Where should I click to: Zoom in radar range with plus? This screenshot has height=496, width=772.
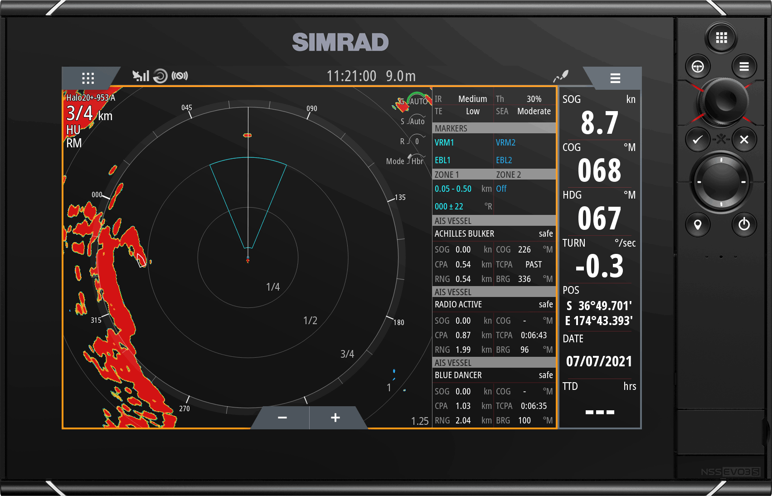[335, 418]
